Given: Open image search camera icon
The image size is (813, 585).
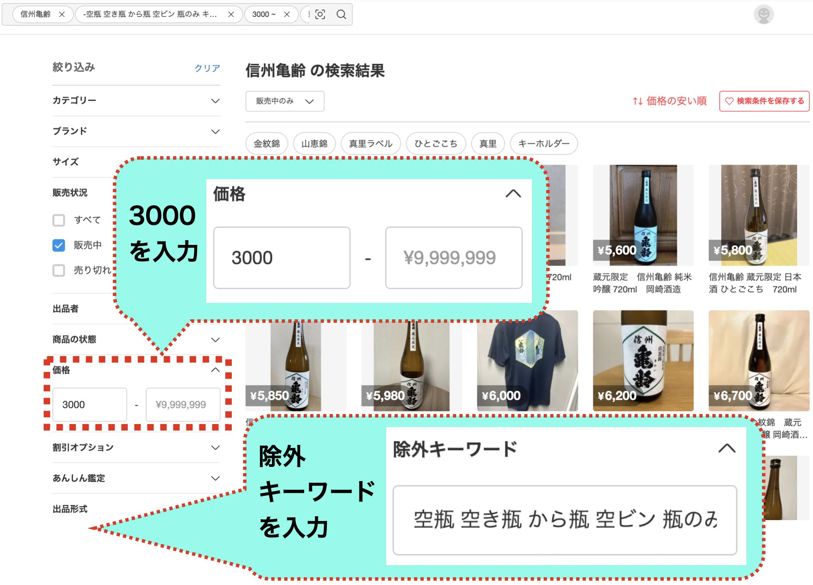Looking at the screenshot, I should pyautogui.click(x=320, y=14).
